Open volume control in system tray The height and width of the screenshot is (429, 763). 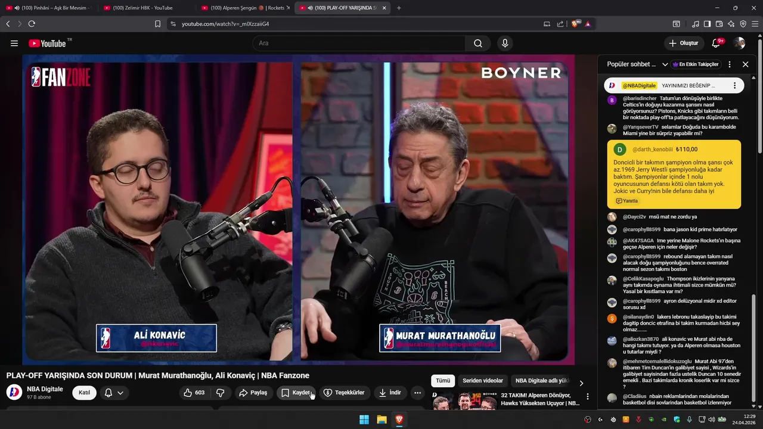coord(711,419)
